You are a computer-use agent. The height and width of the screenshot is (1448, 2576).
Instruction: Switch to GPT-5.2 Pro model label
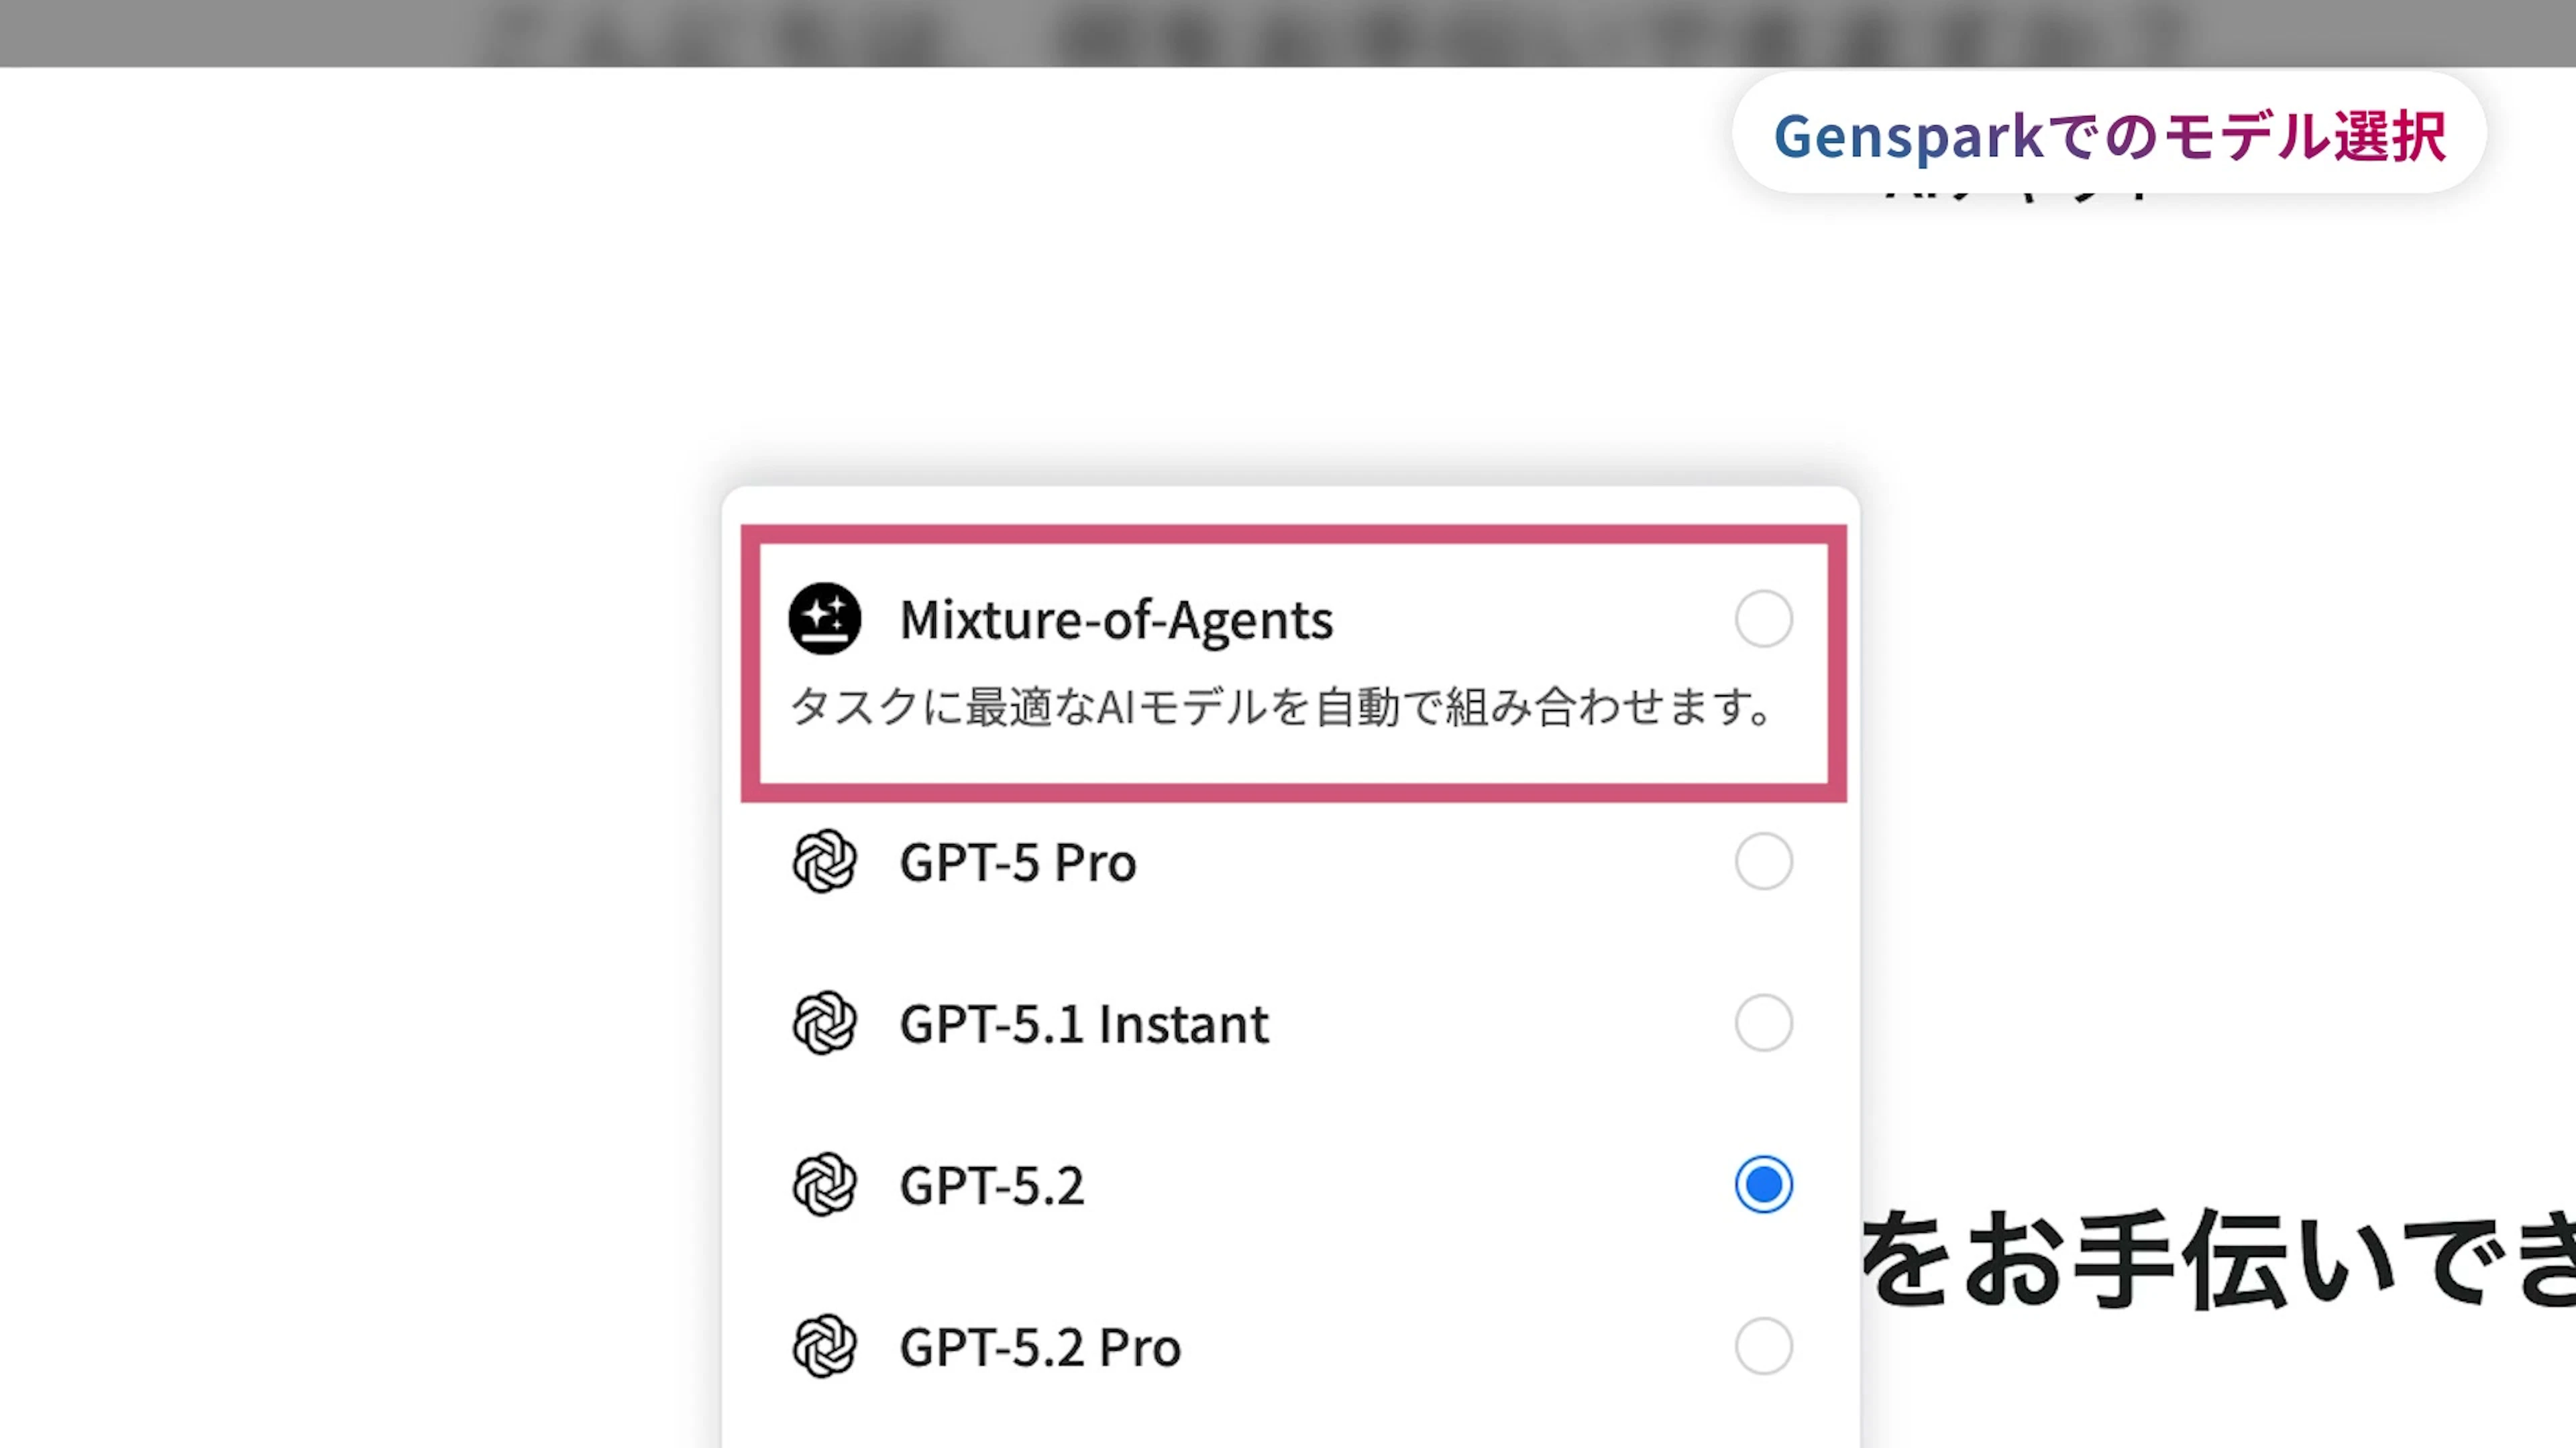point(1040,1348)
